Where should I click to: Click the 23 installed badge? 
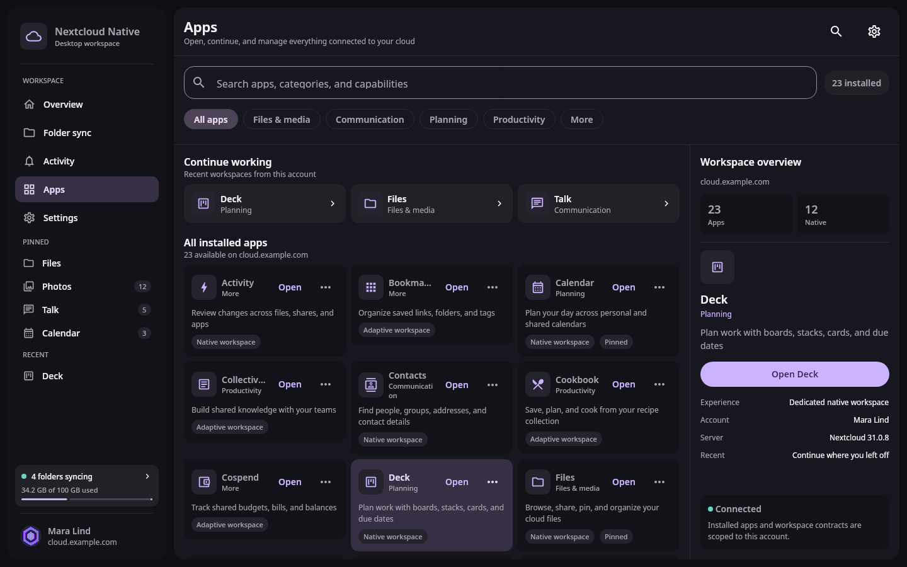coord(857,83)
